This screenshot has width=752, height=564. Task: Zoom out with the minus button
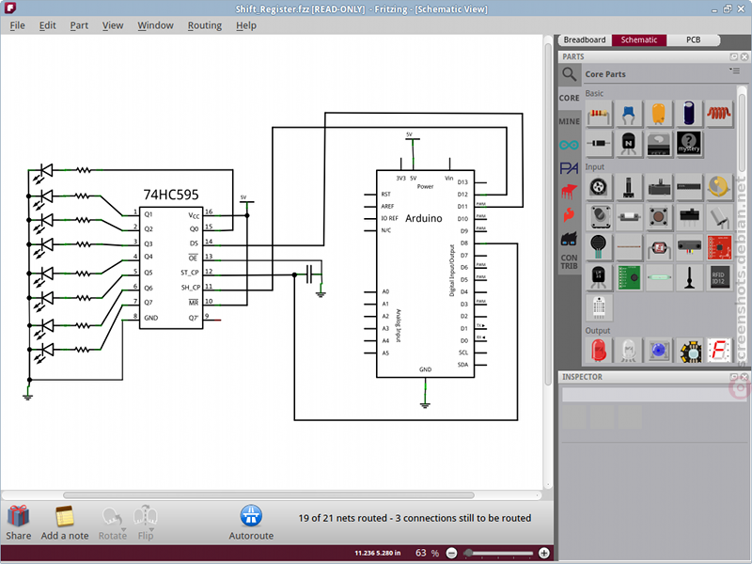[451, 553]
